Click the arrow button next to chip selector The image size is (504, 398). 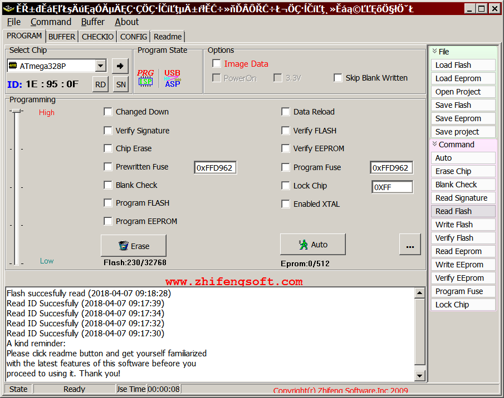tap(120, 66)
